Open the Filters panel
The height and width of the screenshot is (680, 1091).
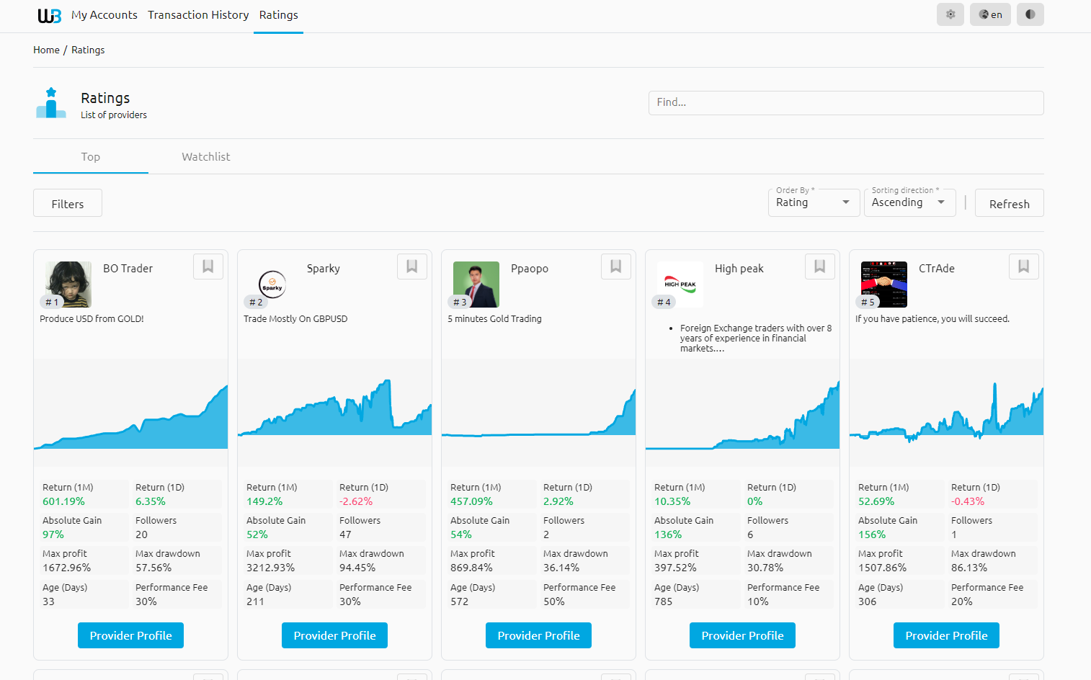click(68, 204)
